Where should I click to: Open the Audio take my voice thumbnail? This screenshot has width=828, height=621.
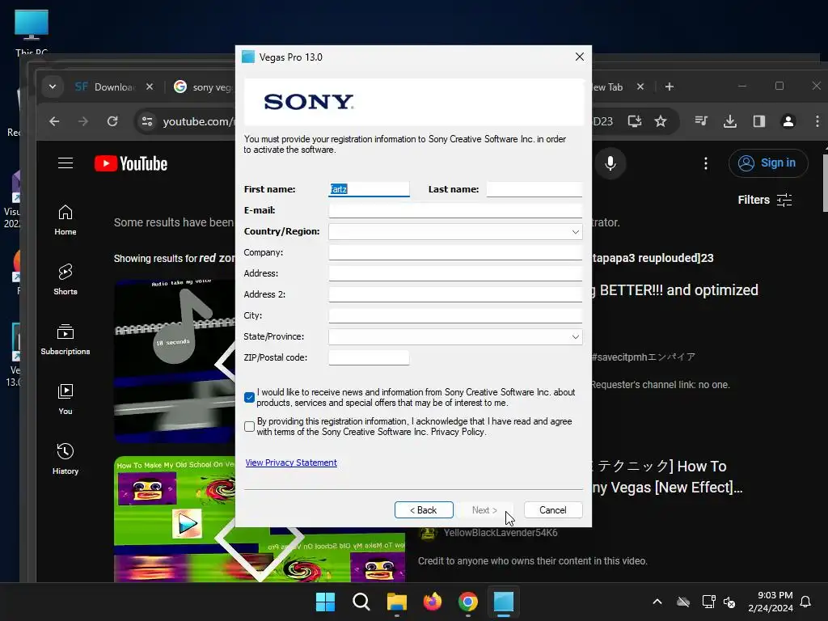pos(175,361)
